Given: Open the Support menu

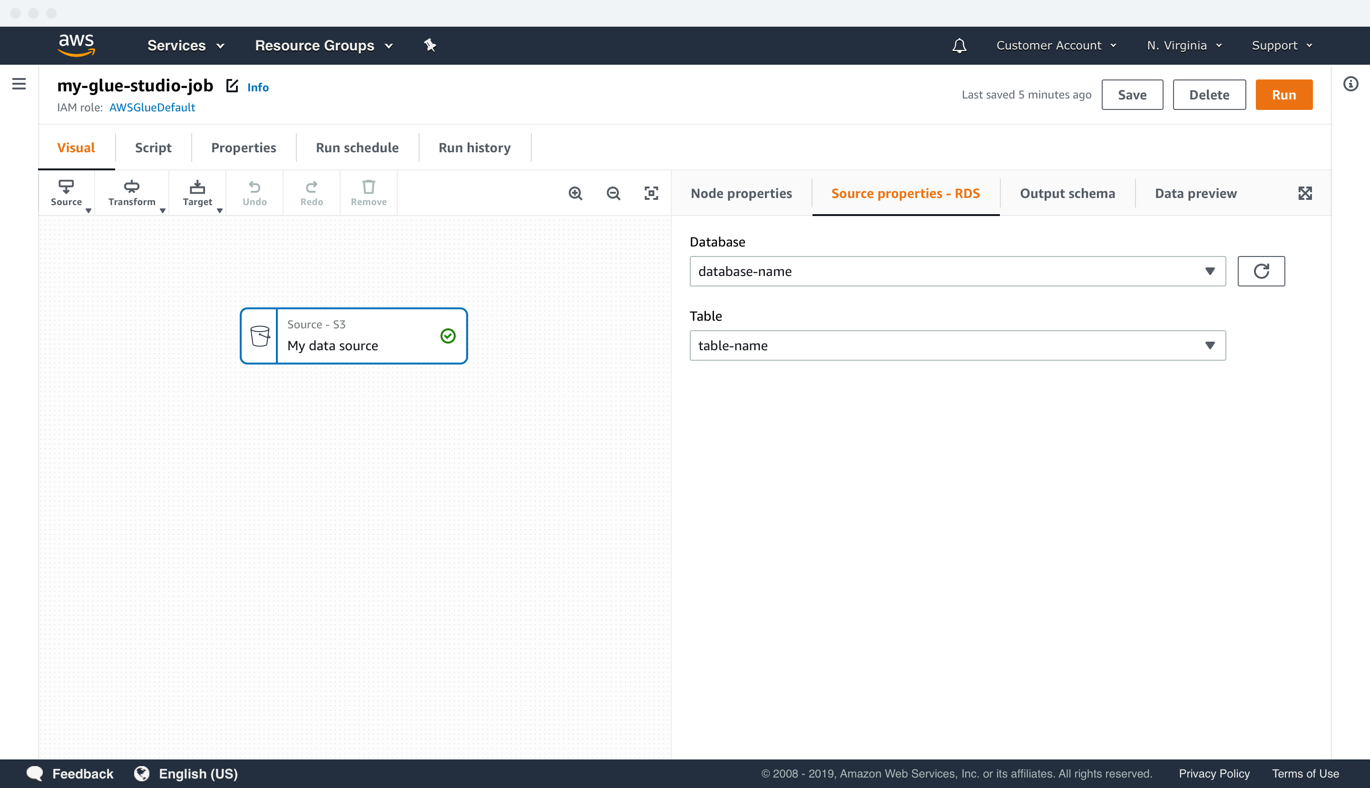Looking at the screenshot, I should click(x=1282, y=46).
